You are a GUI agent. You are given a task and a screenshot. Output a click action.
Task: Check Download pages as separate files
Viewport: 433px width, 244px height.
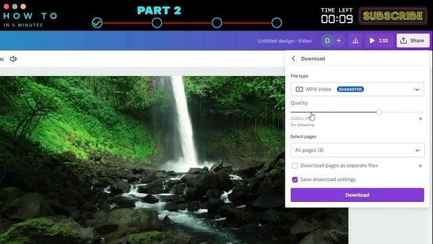tap(295, 165)
